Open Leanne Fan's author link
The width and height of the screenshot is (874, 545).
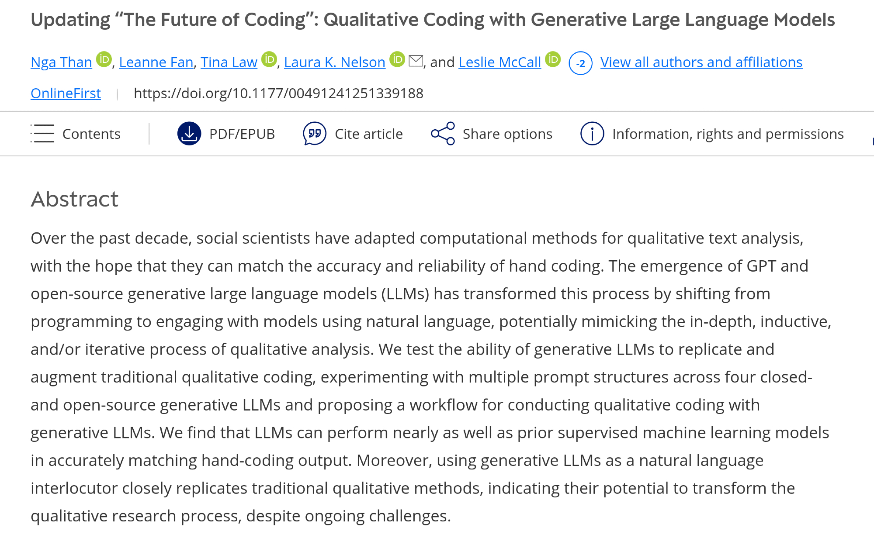(x=156, y=62)
